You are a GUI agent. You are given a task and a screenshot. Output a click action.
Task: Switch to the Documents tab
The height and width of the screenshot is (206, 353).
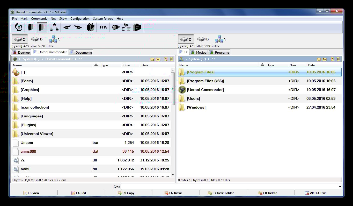click(81, 52)
